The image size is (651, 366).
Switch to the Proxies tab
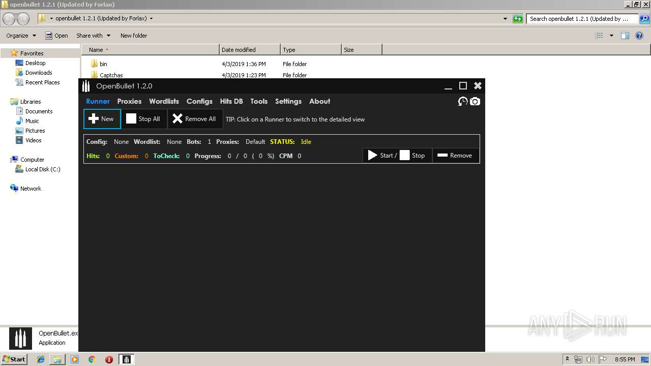tap(129, 101)
